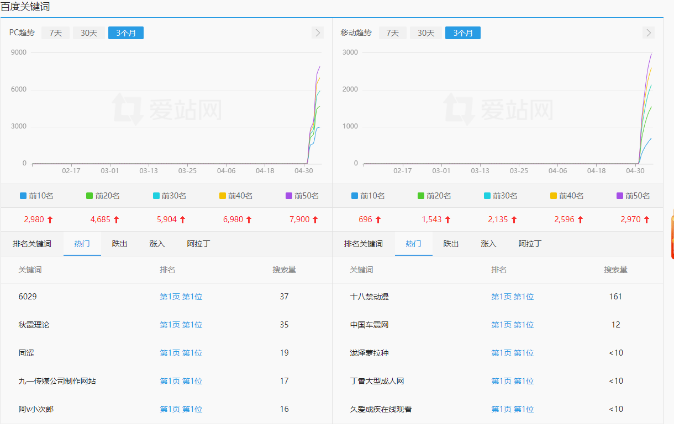Select 3个月 in 移动趋势

point(463,33)
